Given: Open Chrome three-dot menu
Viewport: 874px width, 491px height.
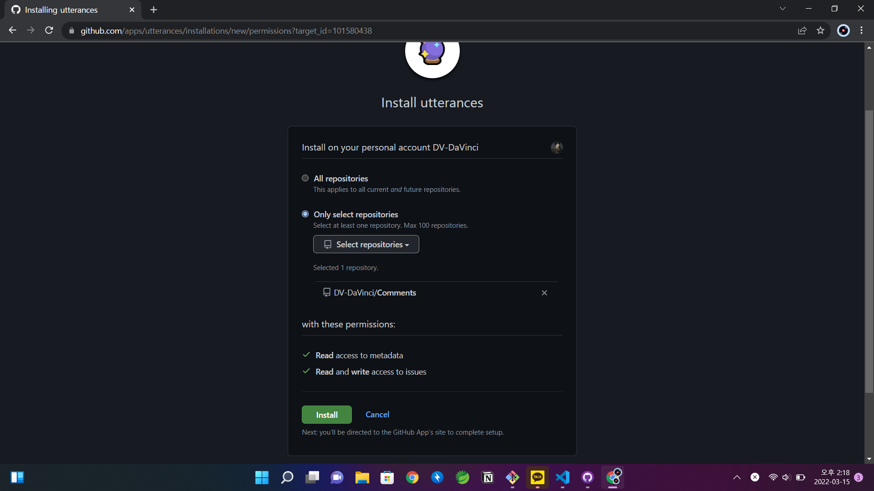Looking at the screenshot, I should [861, 30].
